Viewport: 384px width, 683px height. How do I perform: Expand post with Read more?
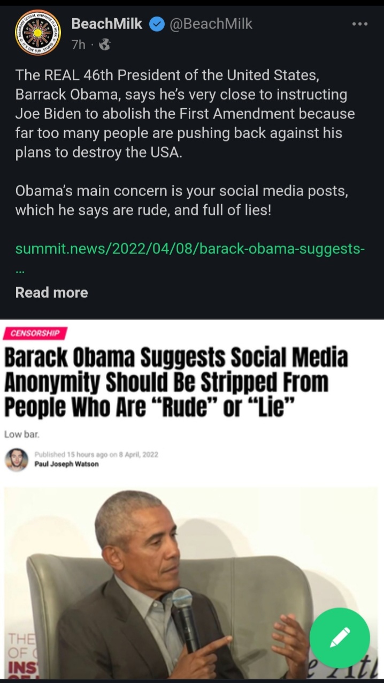(51, 292)
